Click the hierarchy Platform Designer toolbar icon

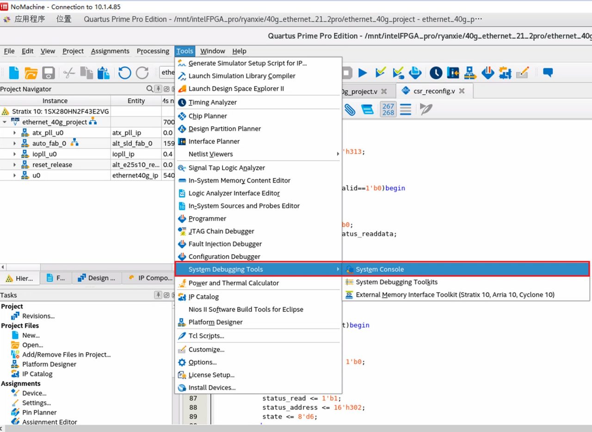tap(470, 73)
